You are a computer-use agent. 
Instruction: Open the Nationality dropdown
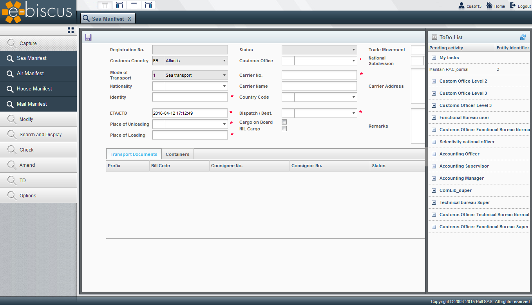224,87
